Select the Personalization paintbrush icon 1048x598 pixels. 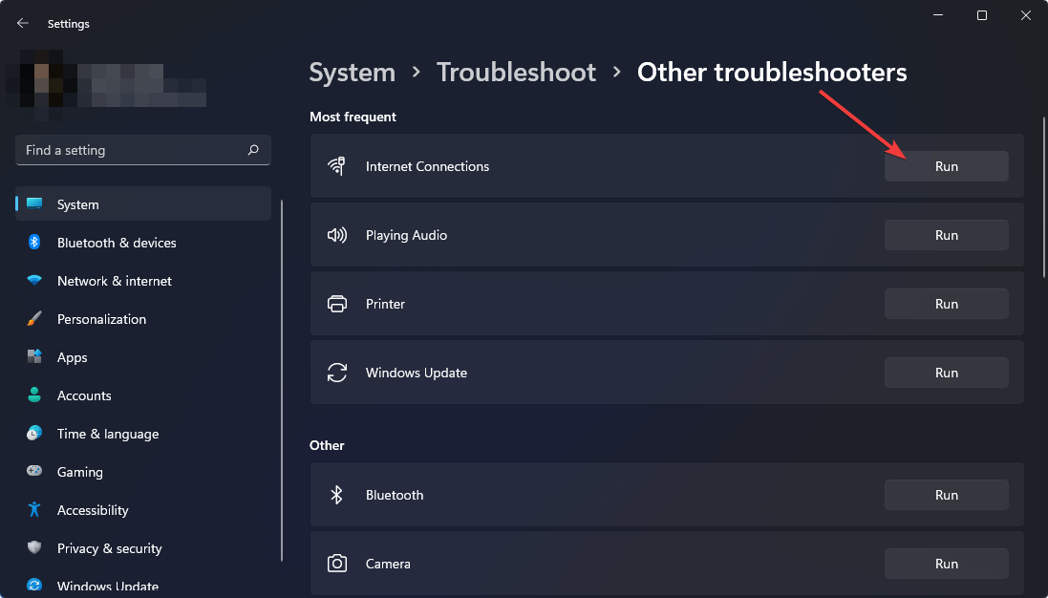pyautogui.click(x=34, y=318)
